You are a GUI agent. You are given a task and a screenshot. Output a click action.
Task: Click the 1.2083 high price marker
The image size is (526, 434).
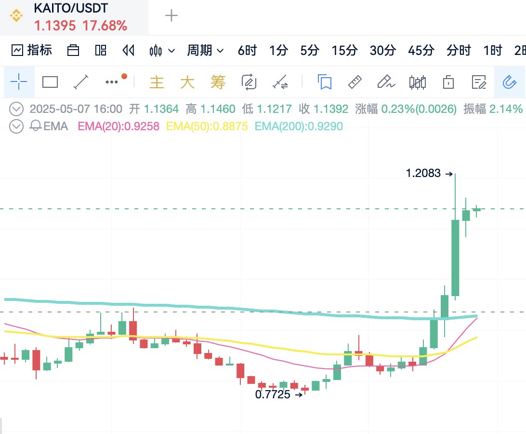tap(423, 173)
